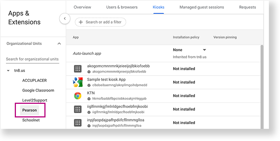Open the Auto-launch app None dropdown
This screenshot has height=141, width=280.
click(x=189, y=50)
